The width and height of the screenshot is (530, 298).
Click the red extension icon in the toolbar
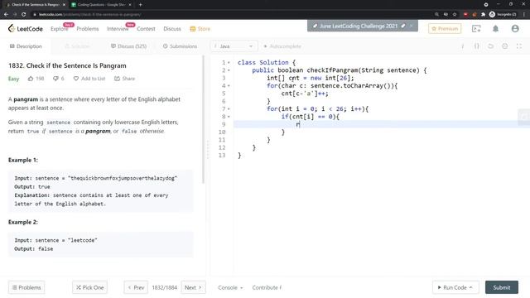pyautogui.click(x=465, y=14)
